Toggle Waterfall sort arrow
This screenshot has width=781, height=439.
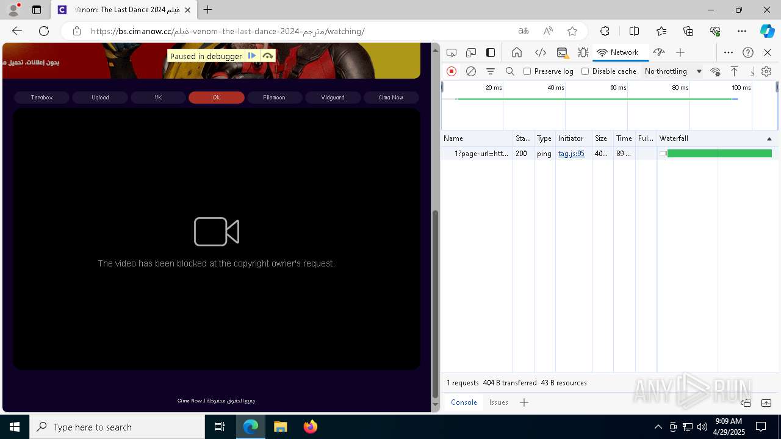point(769,139)
